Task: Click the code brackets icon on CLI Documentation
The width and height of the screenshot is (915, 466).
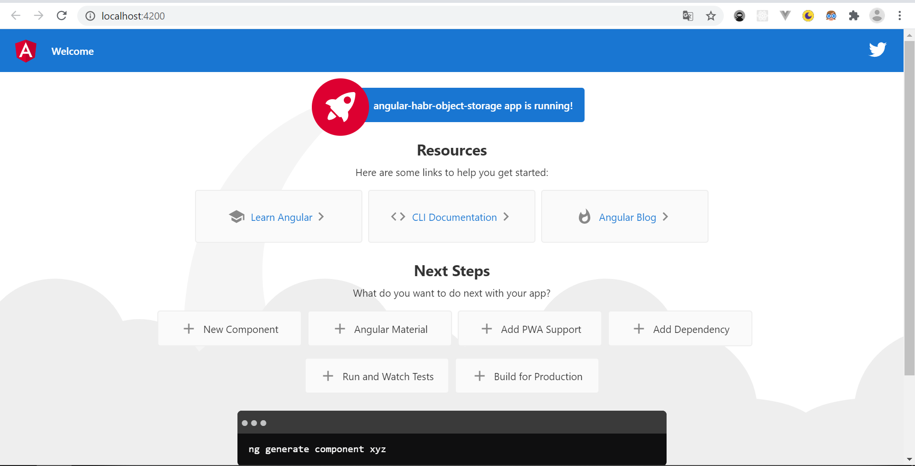Action: click(398, 217)
